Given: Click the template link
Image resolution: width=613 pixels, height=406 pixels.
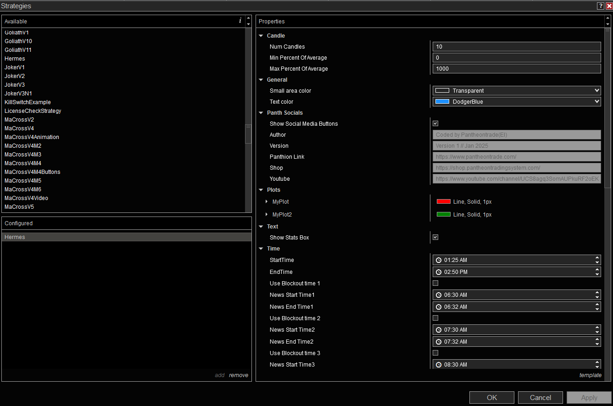Looking at the screenshot, I should tap(590, 375).
